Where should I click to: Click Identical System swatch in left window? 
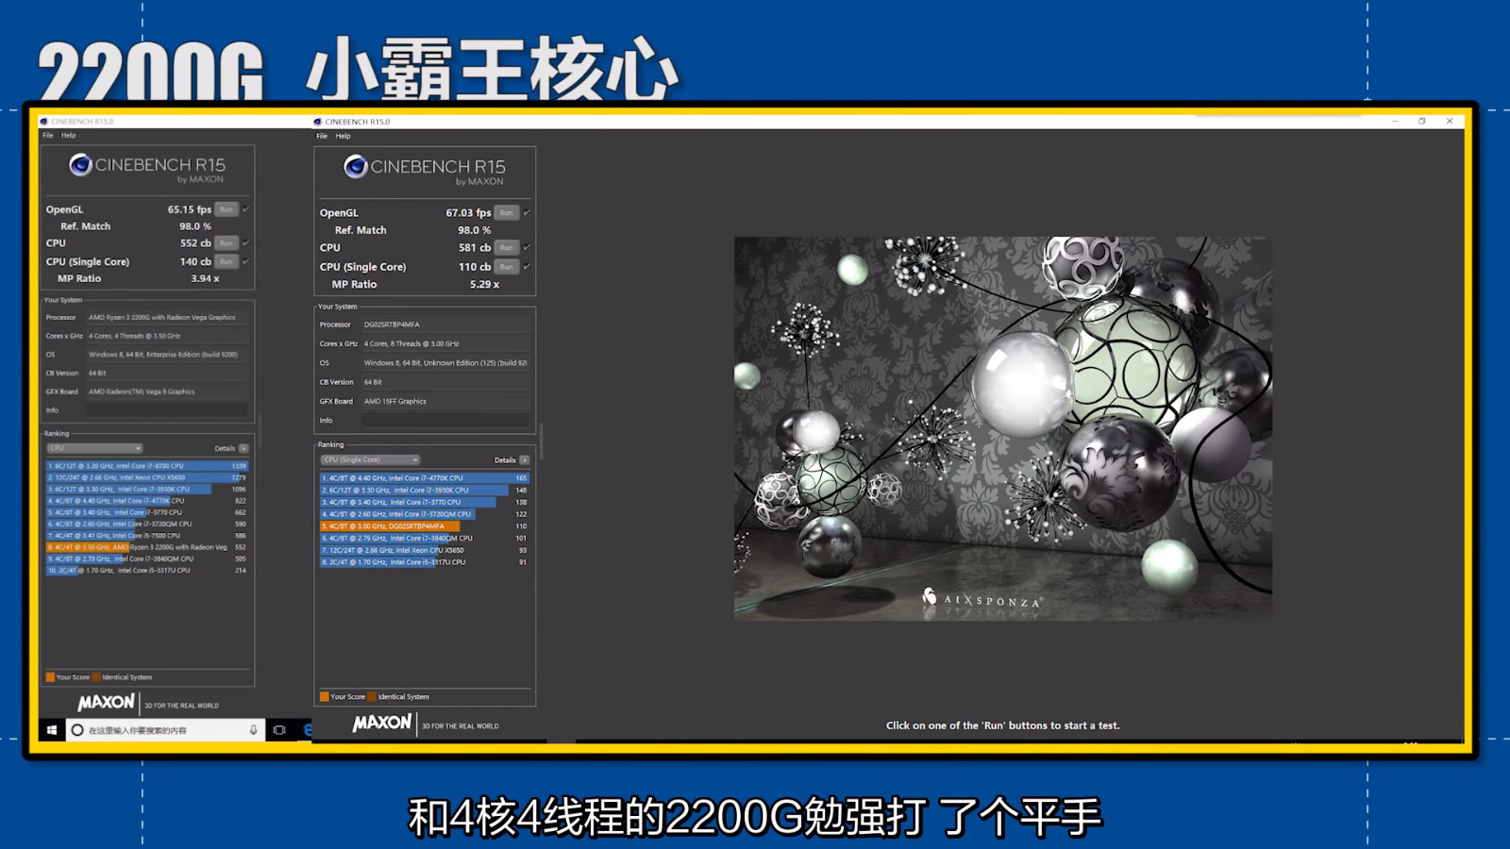coord(96,677)
